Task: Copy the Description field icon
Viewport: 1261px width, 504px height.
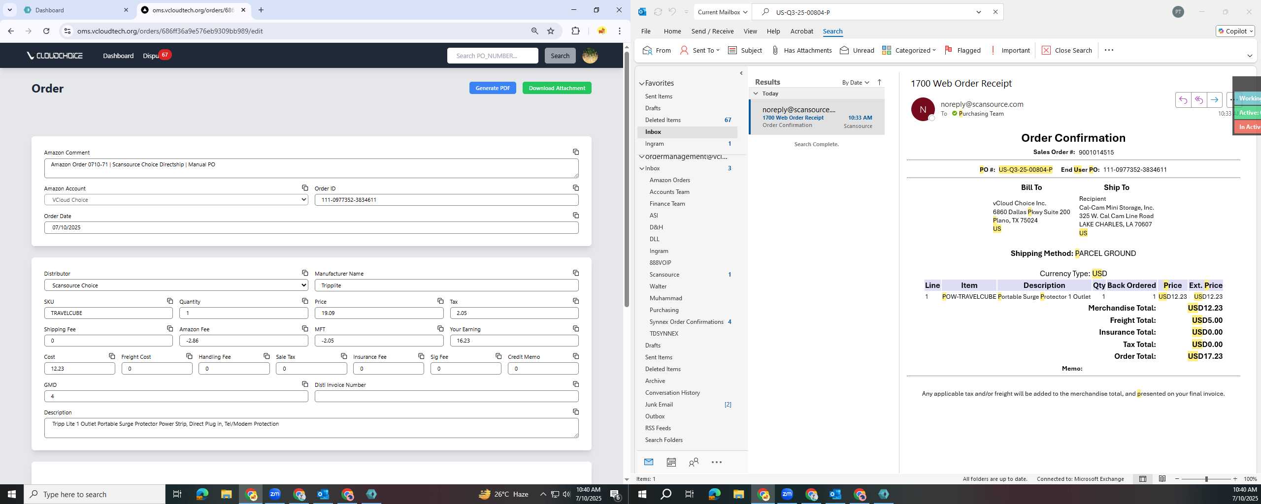Action: pyautogui.click(x=576, y=412)
